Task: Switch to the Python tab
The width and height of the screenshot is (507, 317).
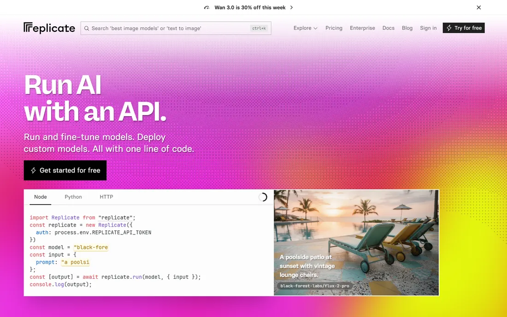Action: click(x=73, y=197)
